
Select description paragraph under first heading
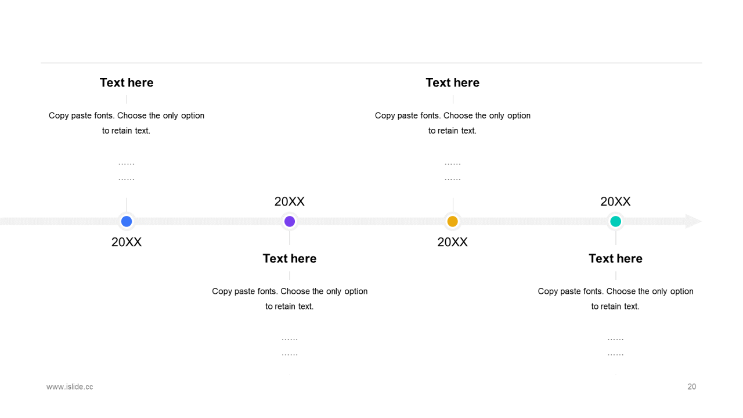[x=127, y=123]
